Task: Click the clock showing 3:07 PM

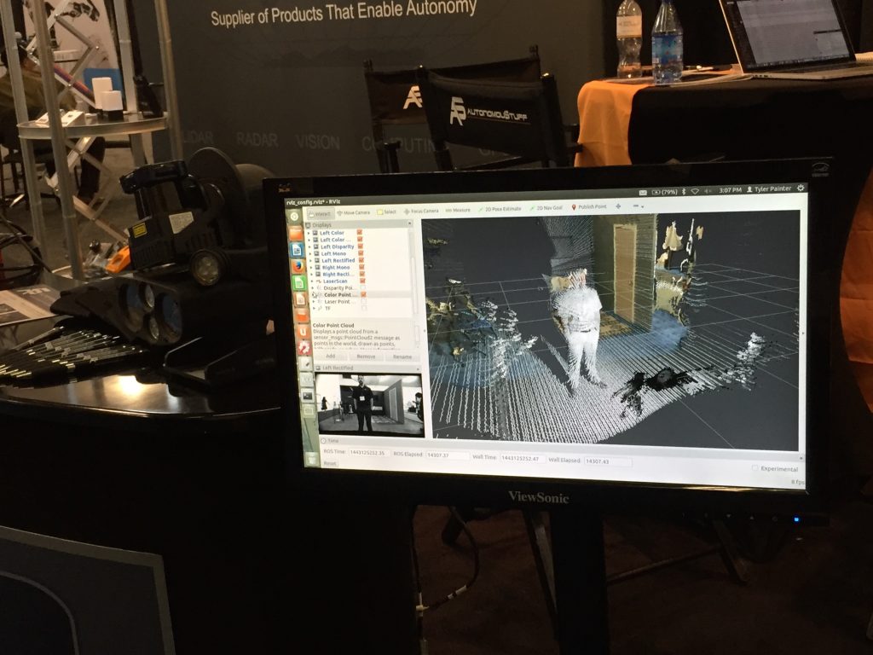Action: click(x=731, y=190)
